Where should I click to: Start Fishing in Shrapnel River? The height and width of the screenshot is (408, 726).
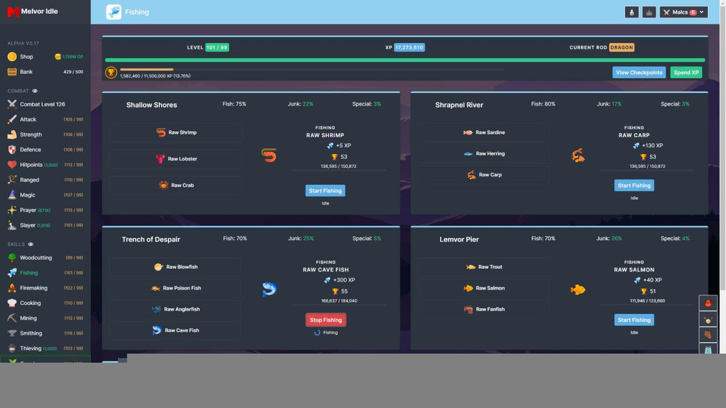[x=634, y=186]
